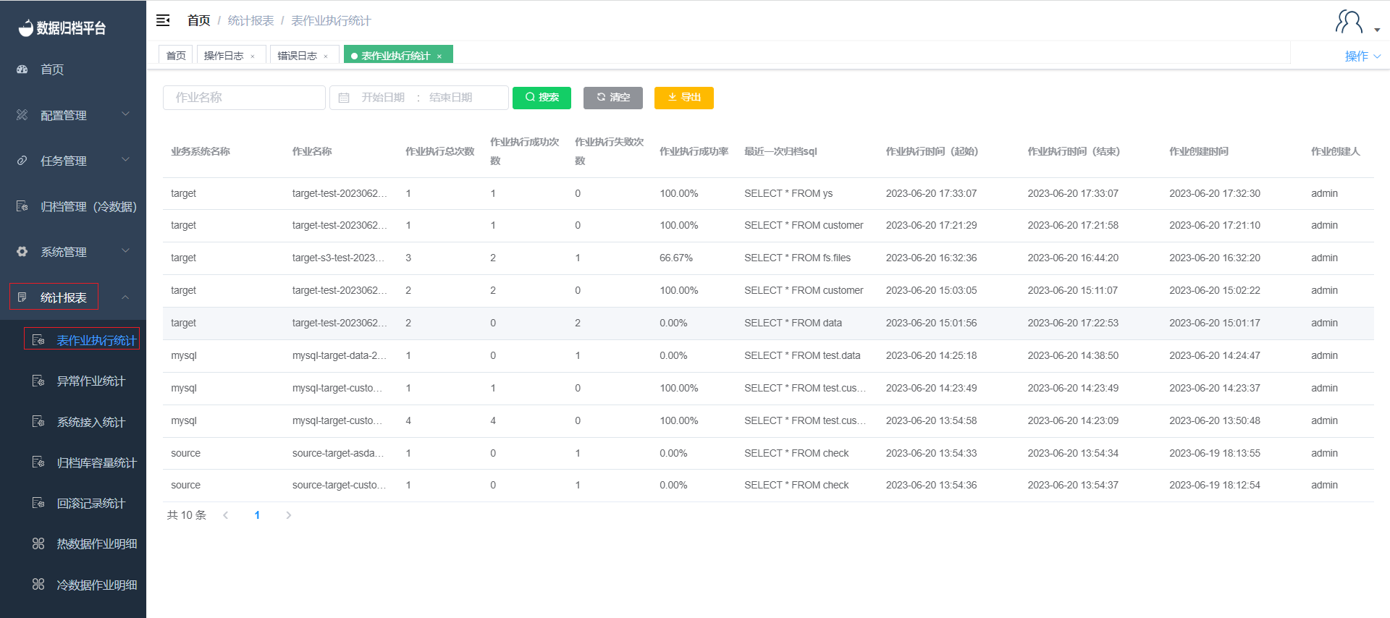Click the 共 10 条 total count text
This screenshot has width=1390, height=618.
(187, 515)
